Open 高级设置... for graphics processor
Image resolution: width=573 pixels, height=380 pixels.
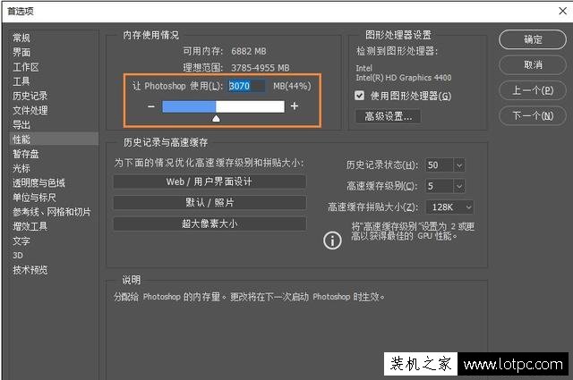388,116
